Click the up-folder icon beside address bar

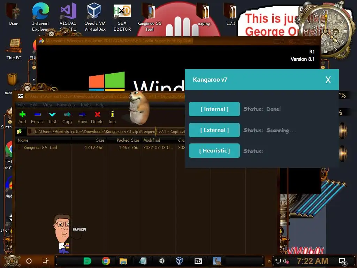[x=20, y=132]
